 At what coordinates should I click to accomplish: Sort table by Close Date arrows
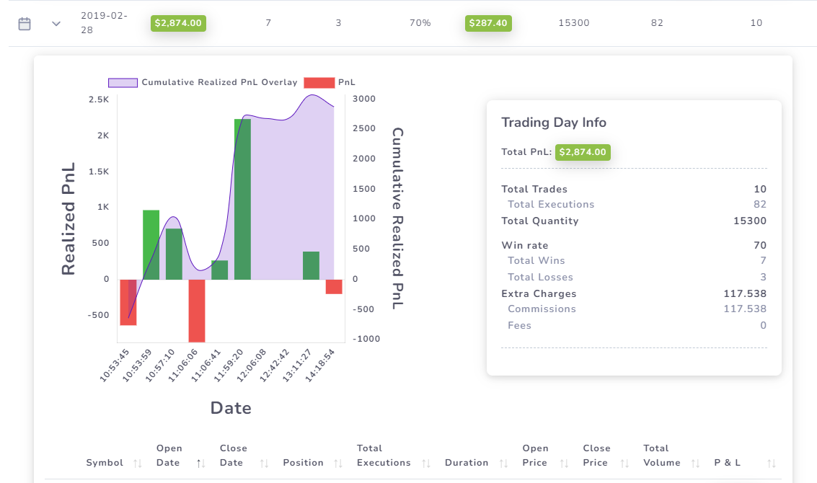point(264,464)
